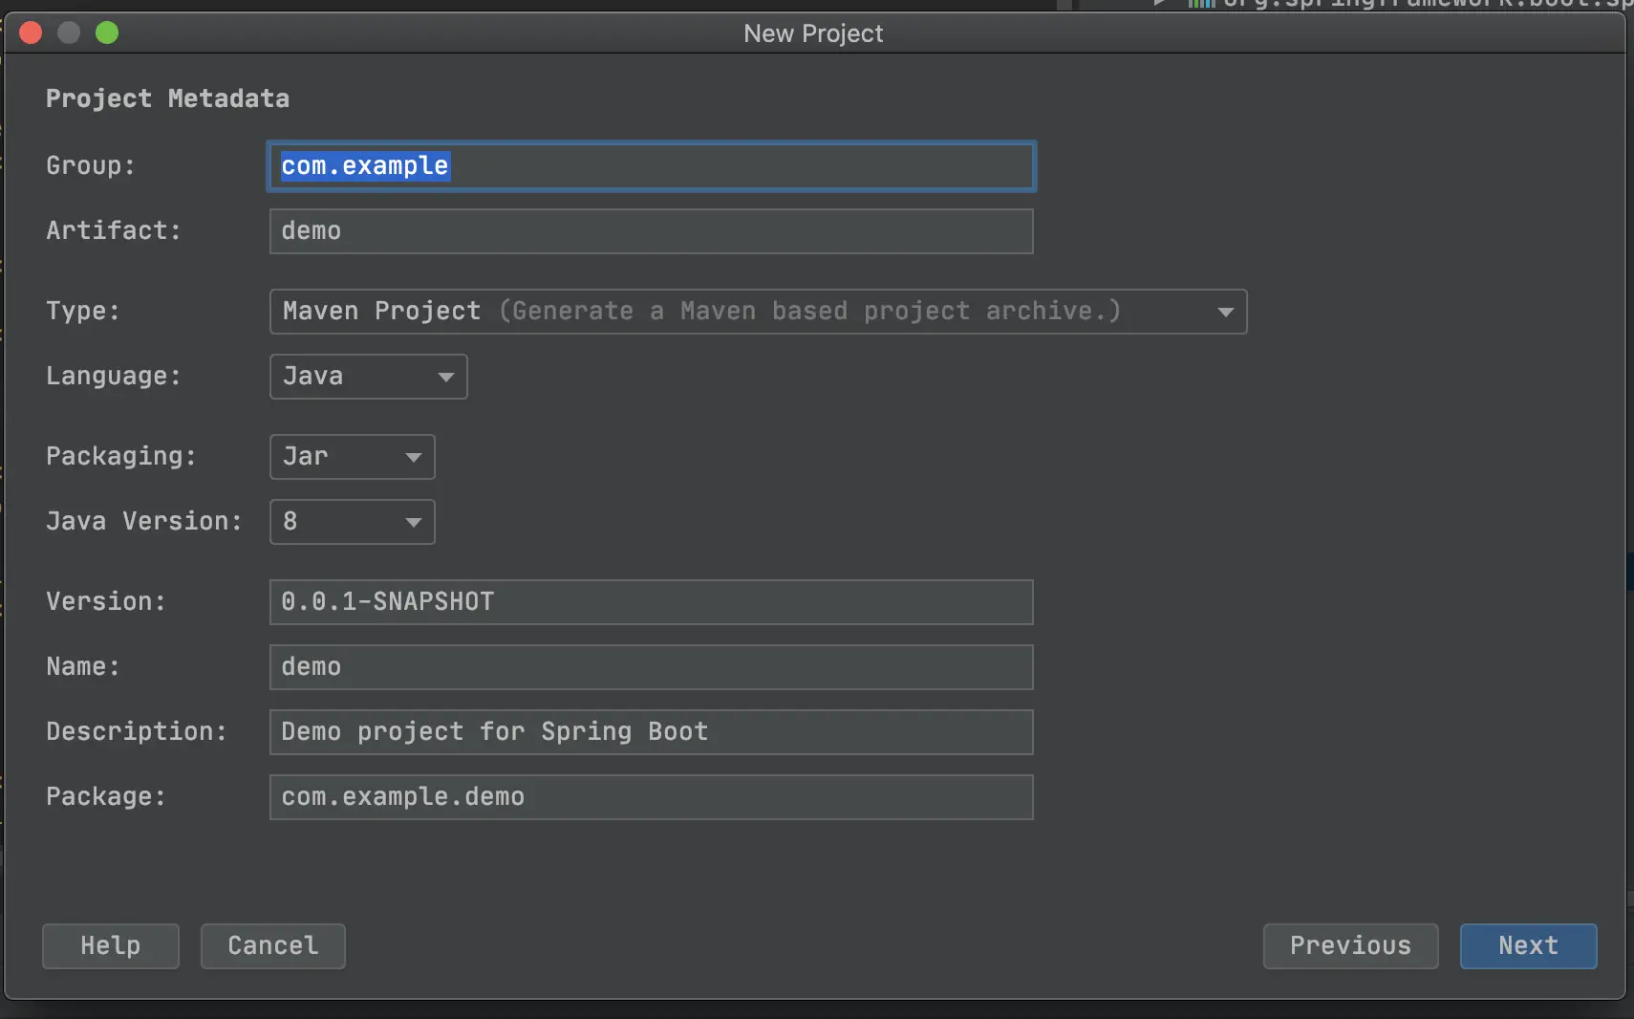Click the Artifact text field

[650, 231]
